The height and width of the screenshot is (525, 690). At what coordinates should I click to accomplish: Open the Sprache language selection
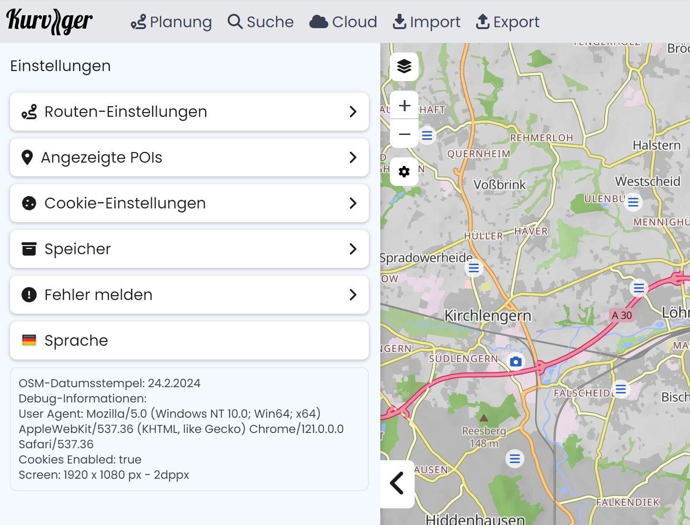click(189, 340)
